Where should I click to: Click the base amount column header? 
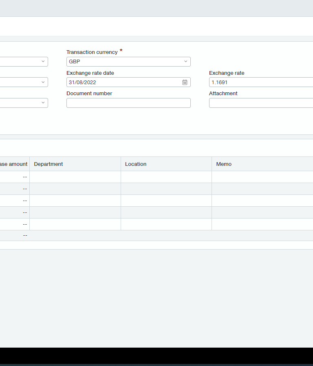(15, 164)
